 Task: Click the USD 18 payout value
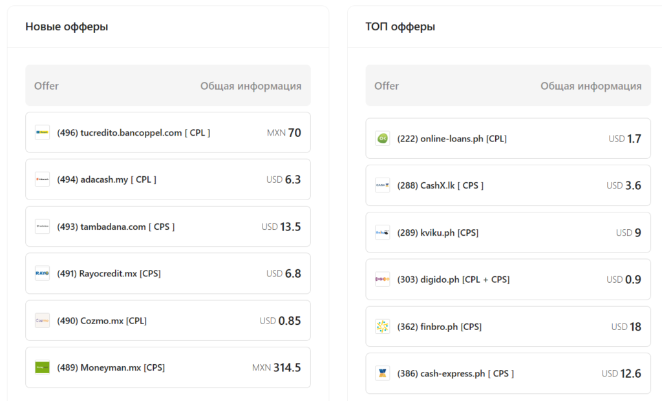click(626, 326)
